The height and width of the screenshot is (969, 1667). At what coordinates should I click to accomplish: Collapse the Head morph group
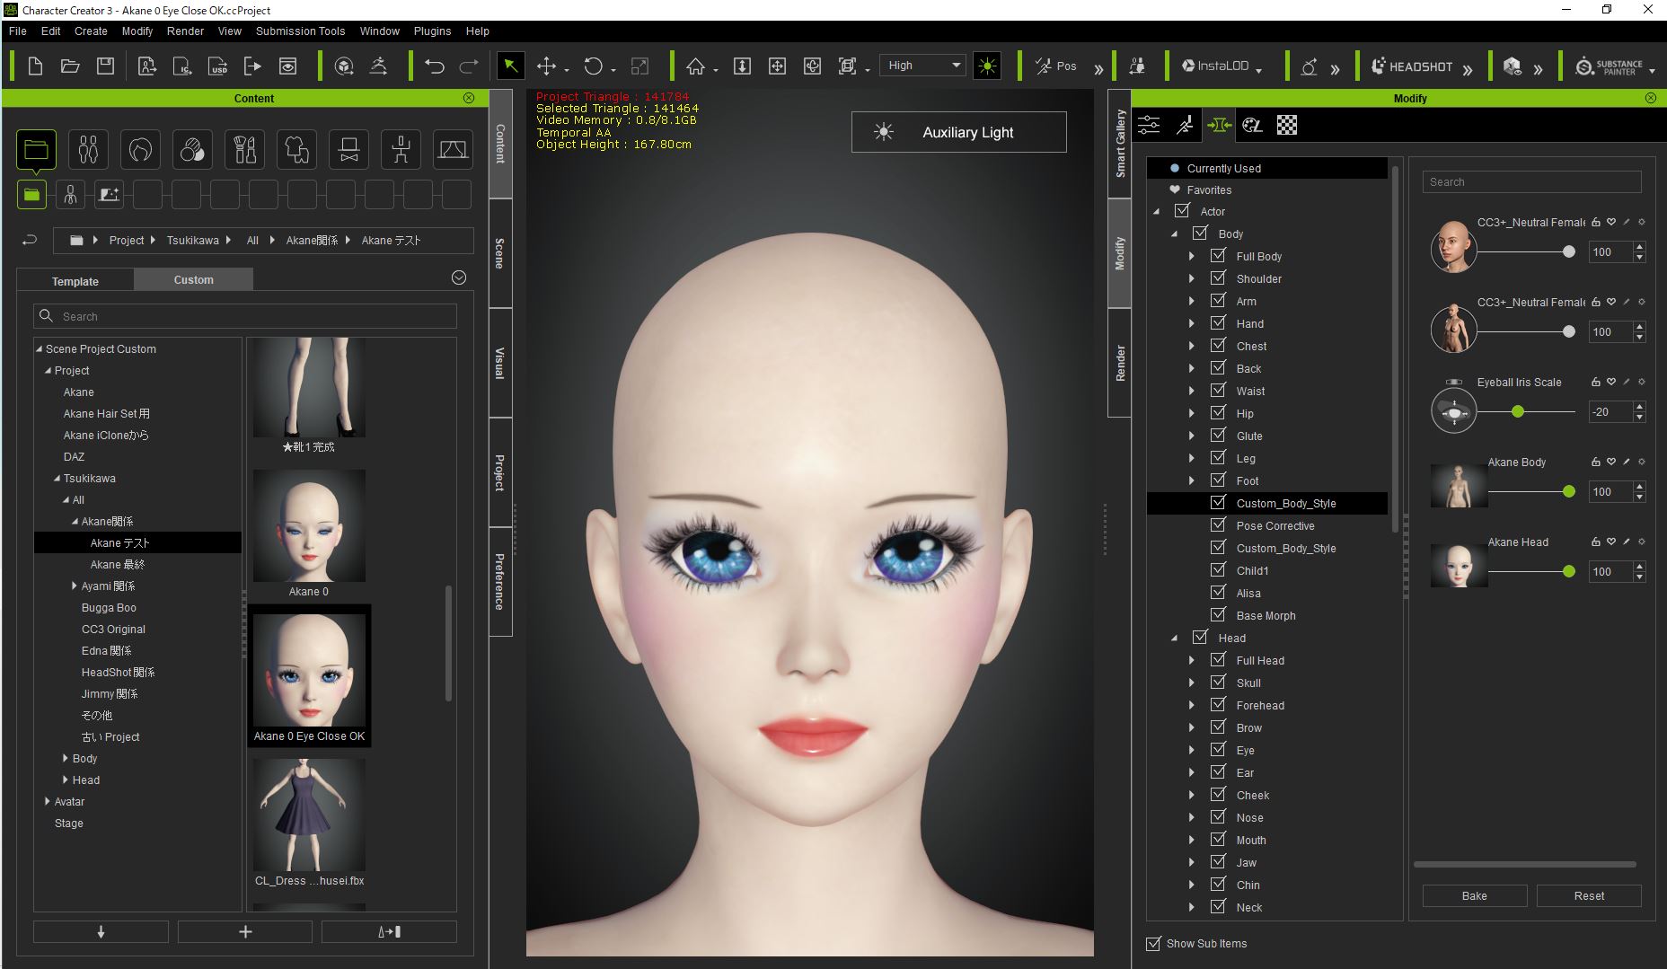(1174, 639)
